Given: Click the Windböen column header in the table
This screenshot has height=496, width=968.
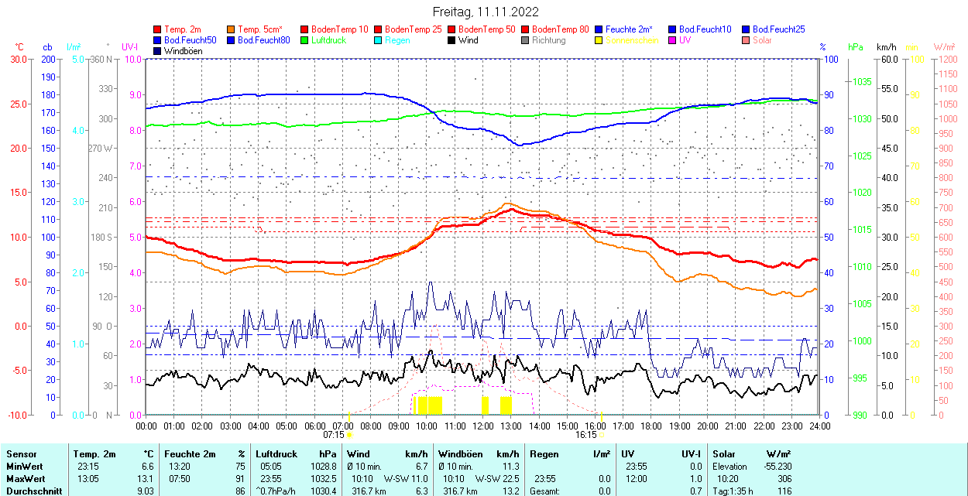Looking at the screenshot, I should click(x=460, y=454).
